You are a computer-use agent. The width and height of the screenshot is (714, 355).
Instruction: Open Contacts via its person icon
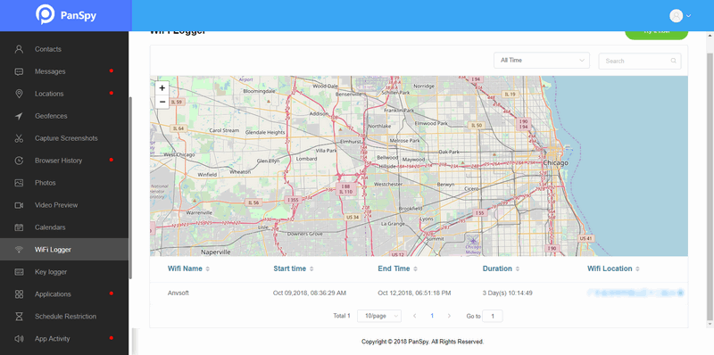pyautogui.click(x=19, y=49)
